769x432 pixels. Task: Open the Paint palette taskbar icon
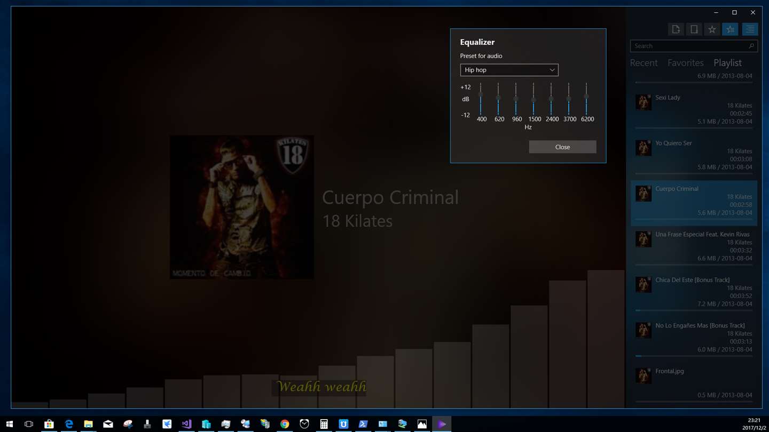tap(128, 424)
